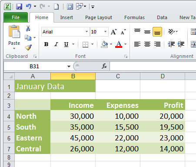Switch to the Data tab
Viewport: 196px width, 167px height.
coord(162,17)
